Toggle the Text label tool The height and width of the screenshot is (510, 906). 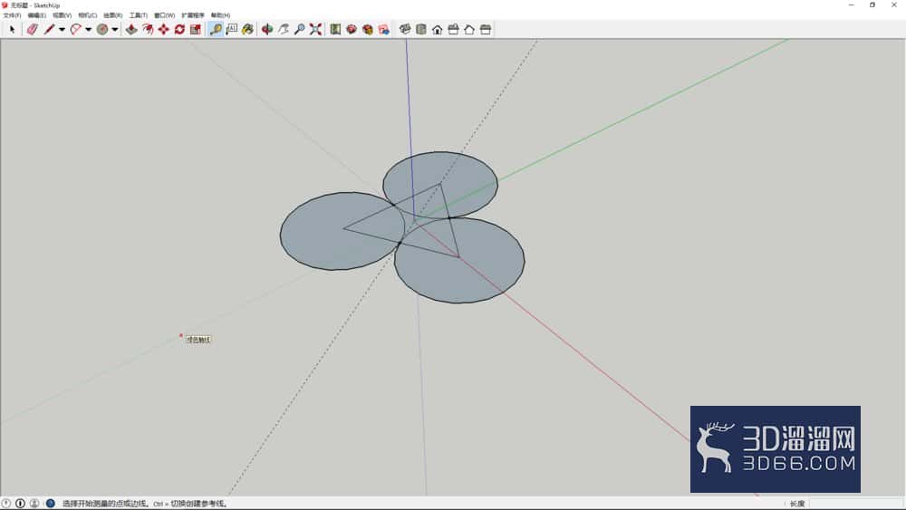click(x=232, y=30)
